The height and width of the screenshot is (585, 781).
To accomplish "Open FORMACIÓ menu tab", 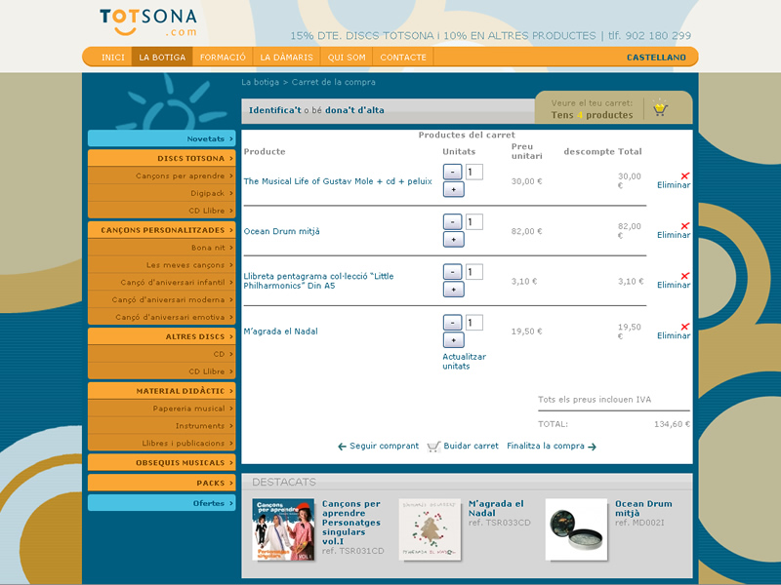I will coord(223,58).
